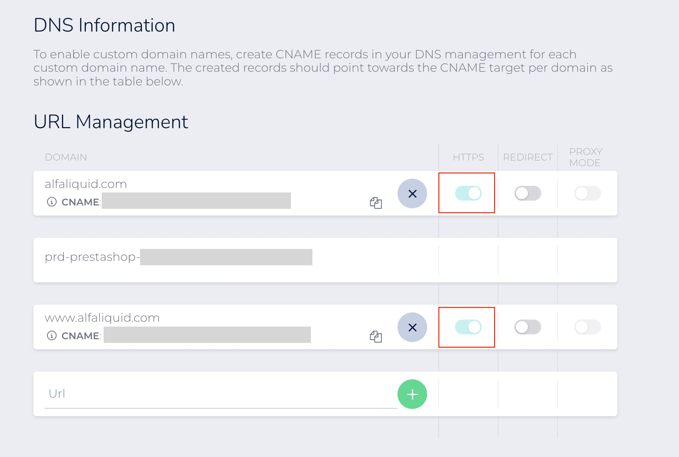Click the HTTPS column header
The width and height of the screenshot is (679, 457).
[x=468, y=157]
